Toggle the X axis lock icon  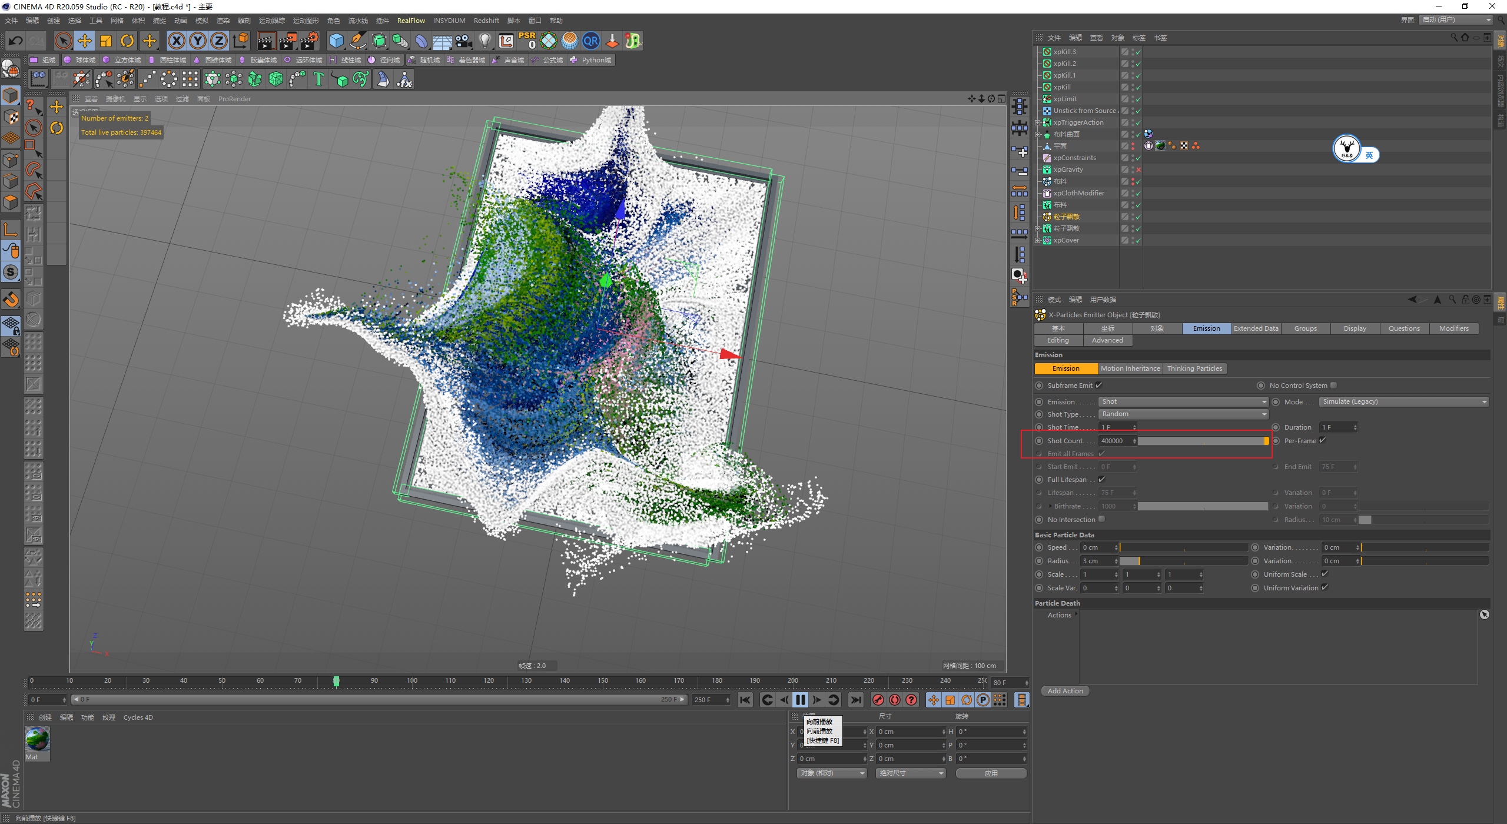[176, 41]
